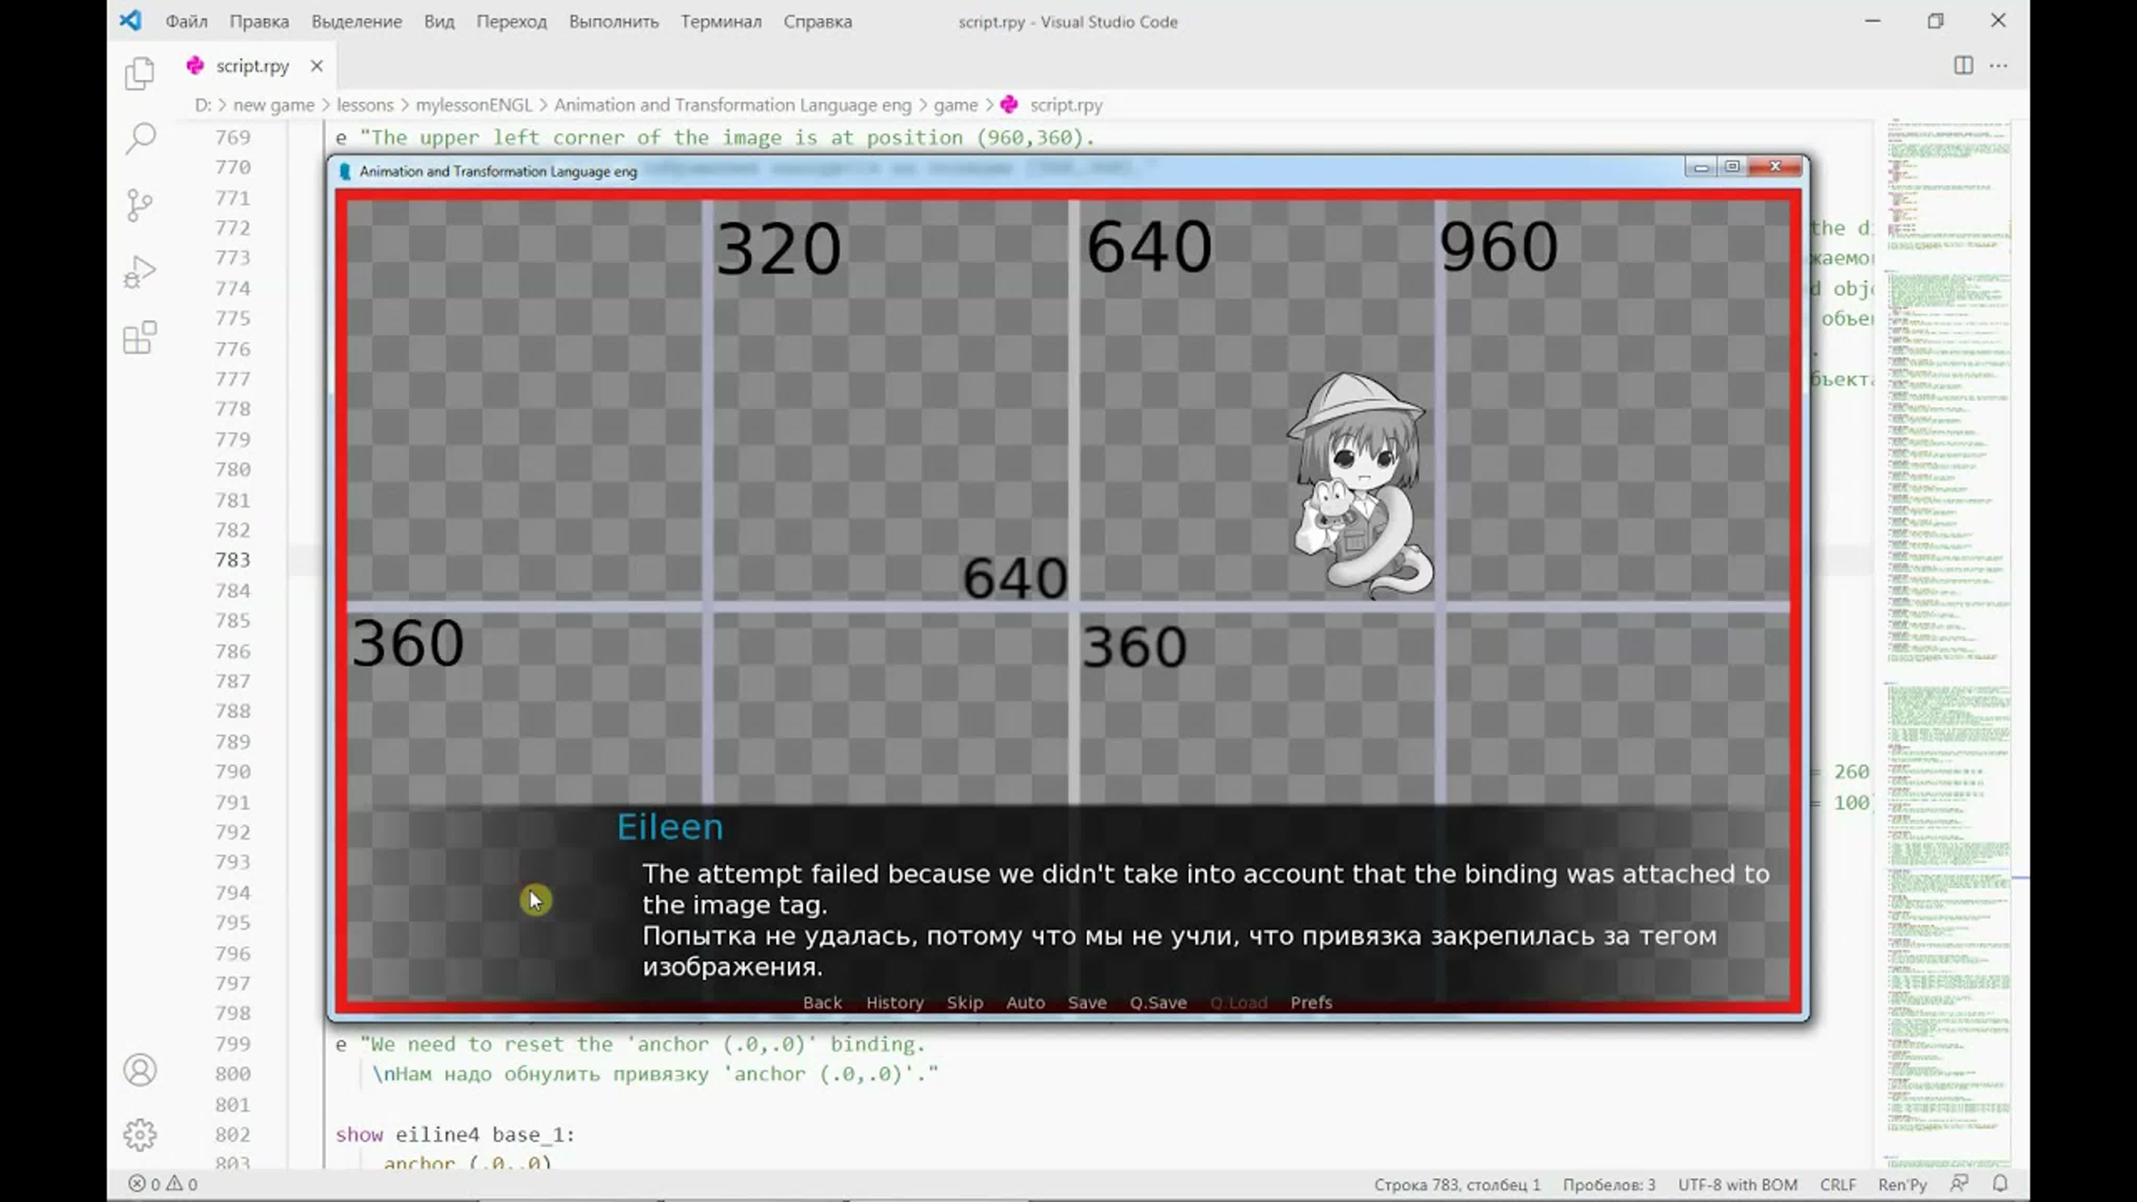Open the Manage gear icon

click(139, 1135)
